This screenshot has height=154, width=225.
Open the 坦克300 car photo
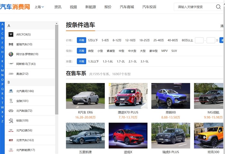[x=209, y=135]
